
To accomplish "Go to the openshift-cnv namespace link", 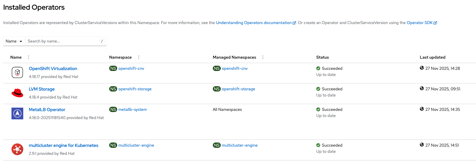I will tap(131, 68).
